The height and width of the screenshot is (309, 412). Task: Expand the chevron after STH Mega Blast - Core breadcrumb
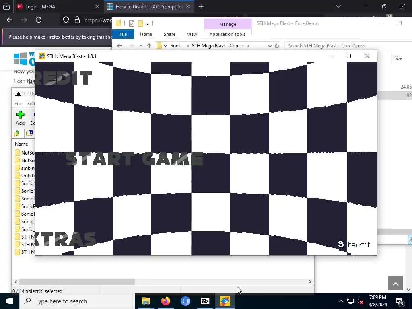(248, 46)
